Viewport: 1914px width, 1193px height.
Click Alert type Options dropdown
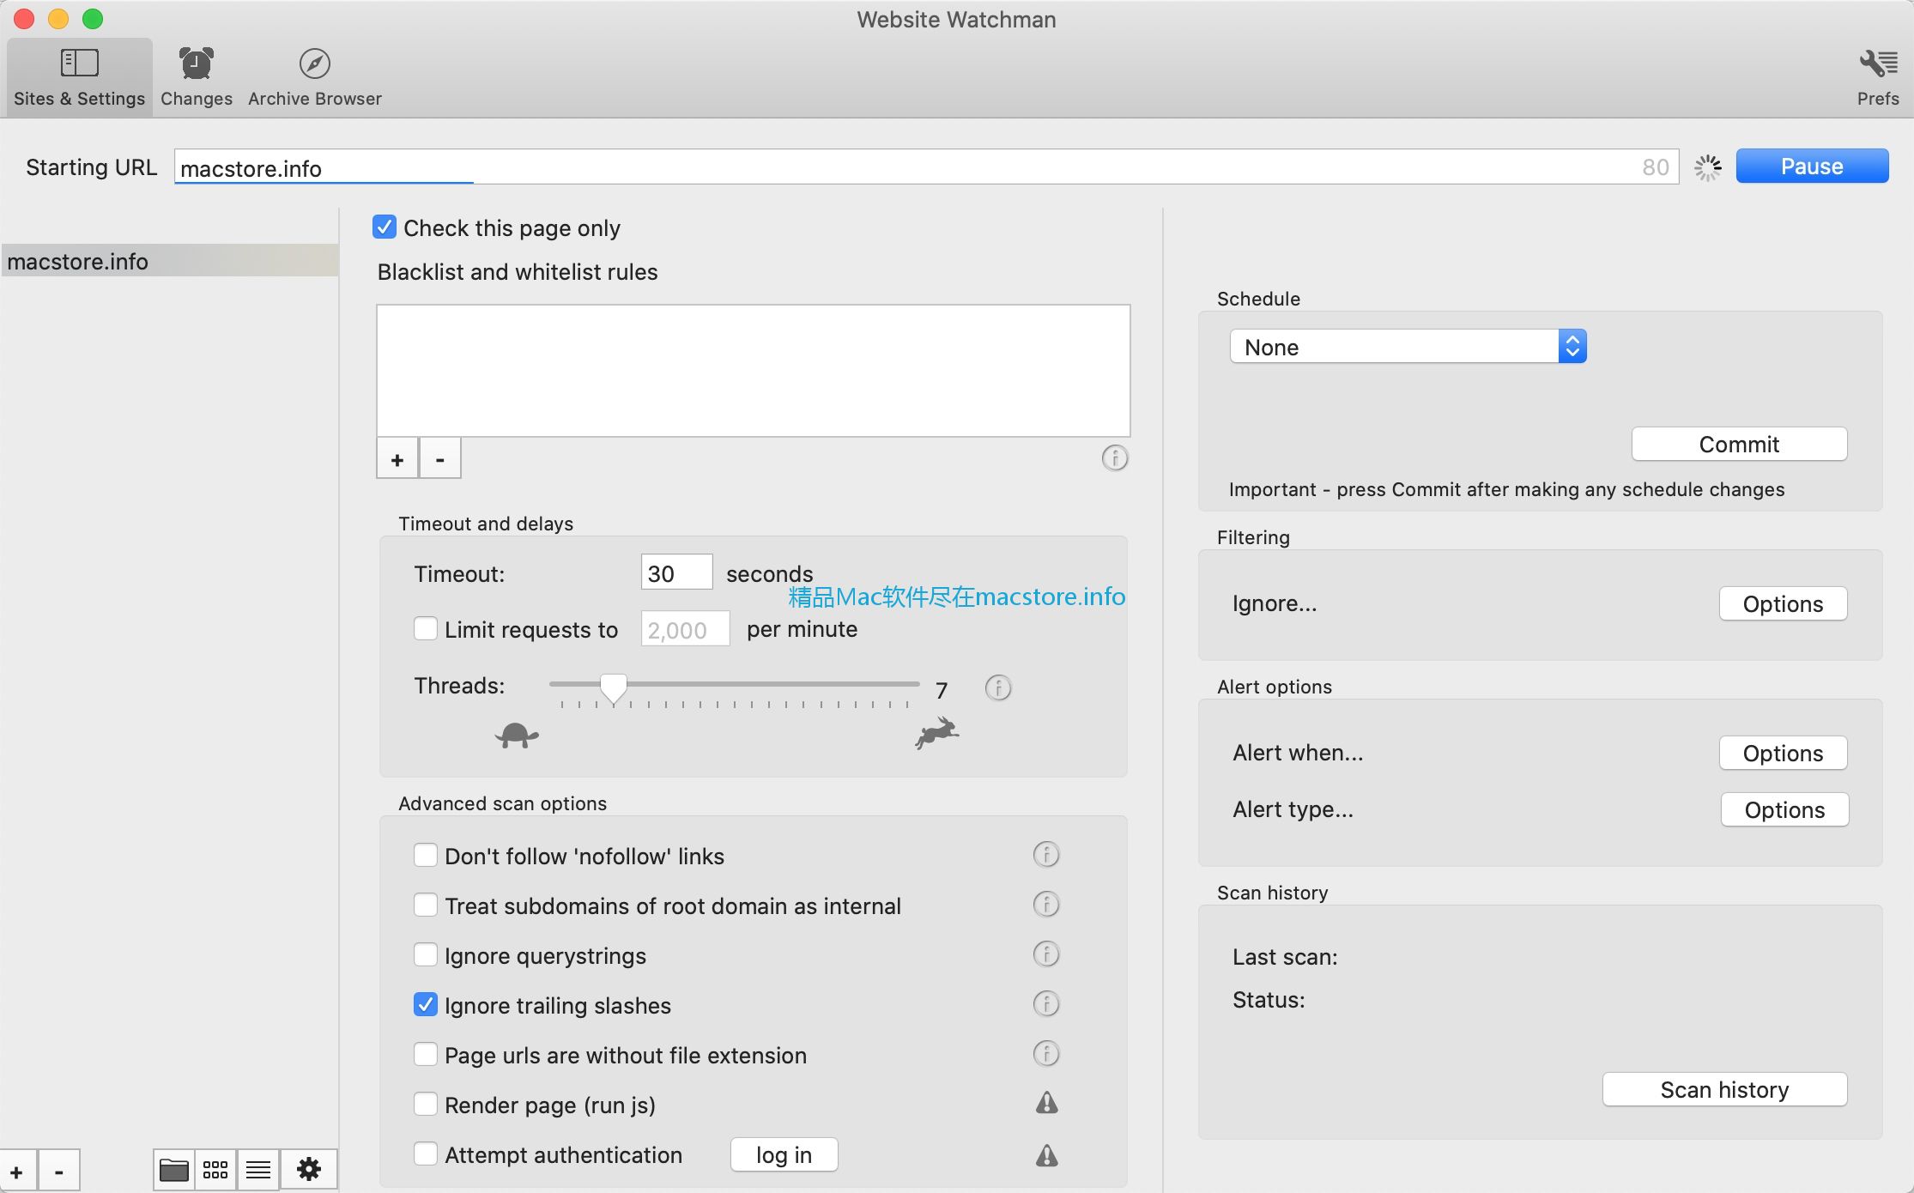pyautogui.click(x=1784, y=808)
